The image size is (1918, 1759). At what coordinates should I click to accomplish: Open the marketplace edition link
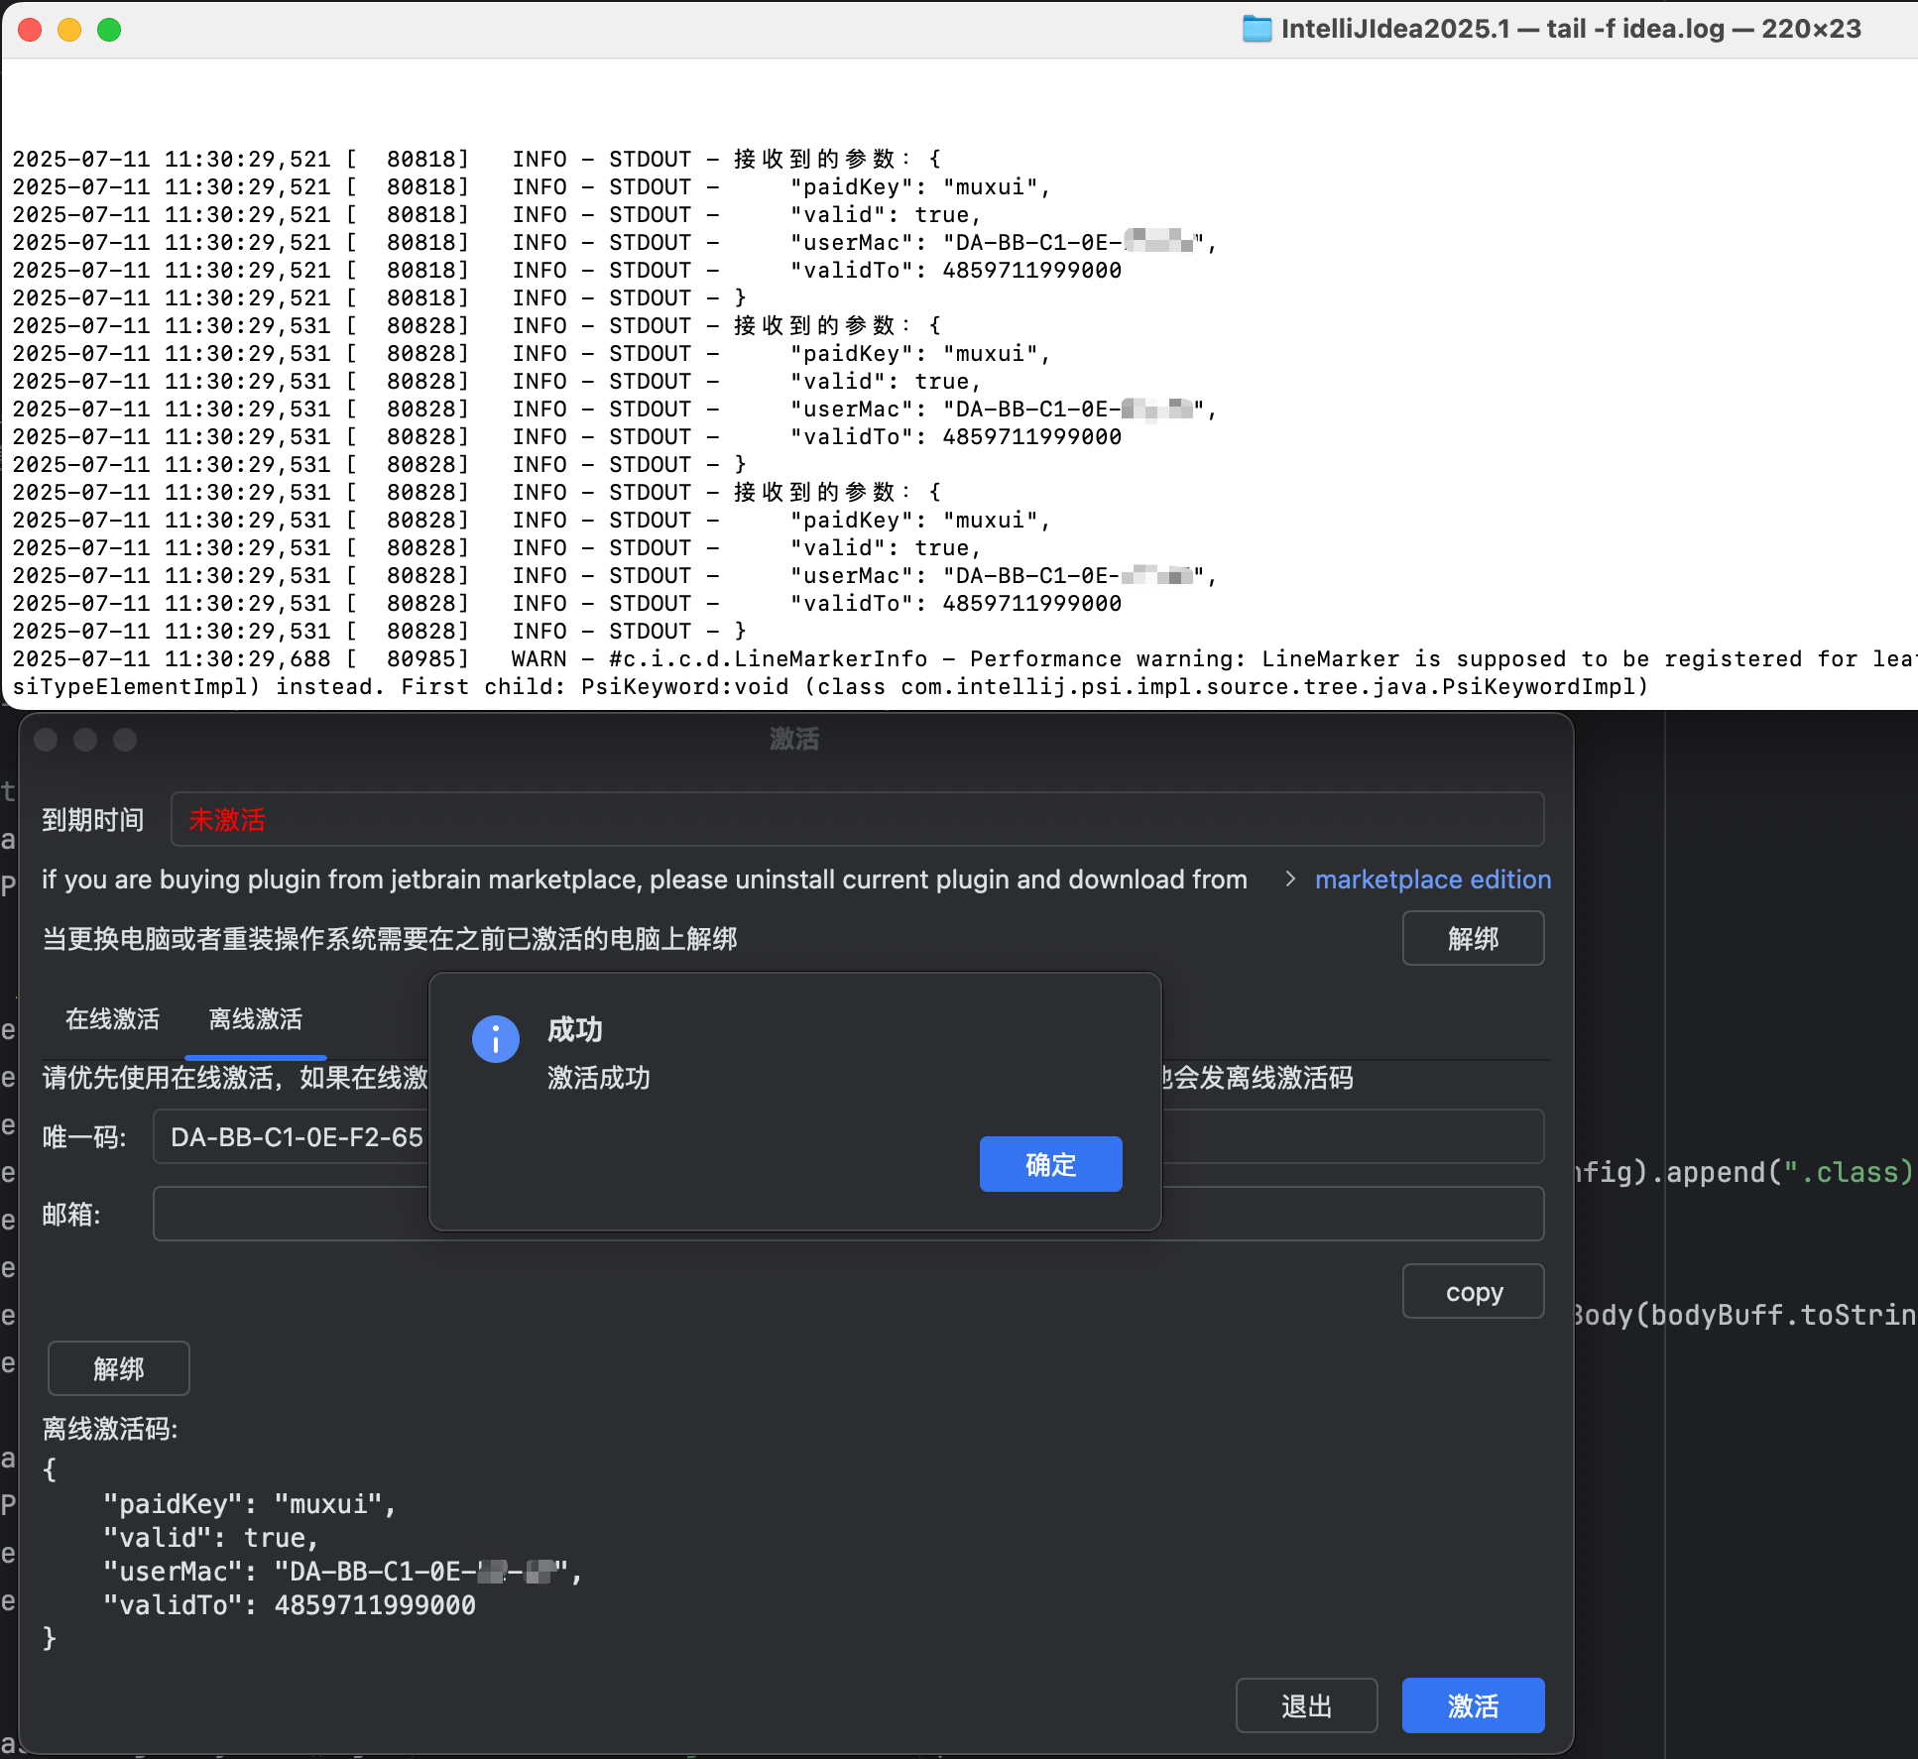(x=1432, y=879)
